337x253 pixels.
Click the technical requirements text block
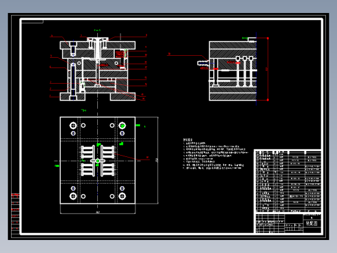point(215,154)
